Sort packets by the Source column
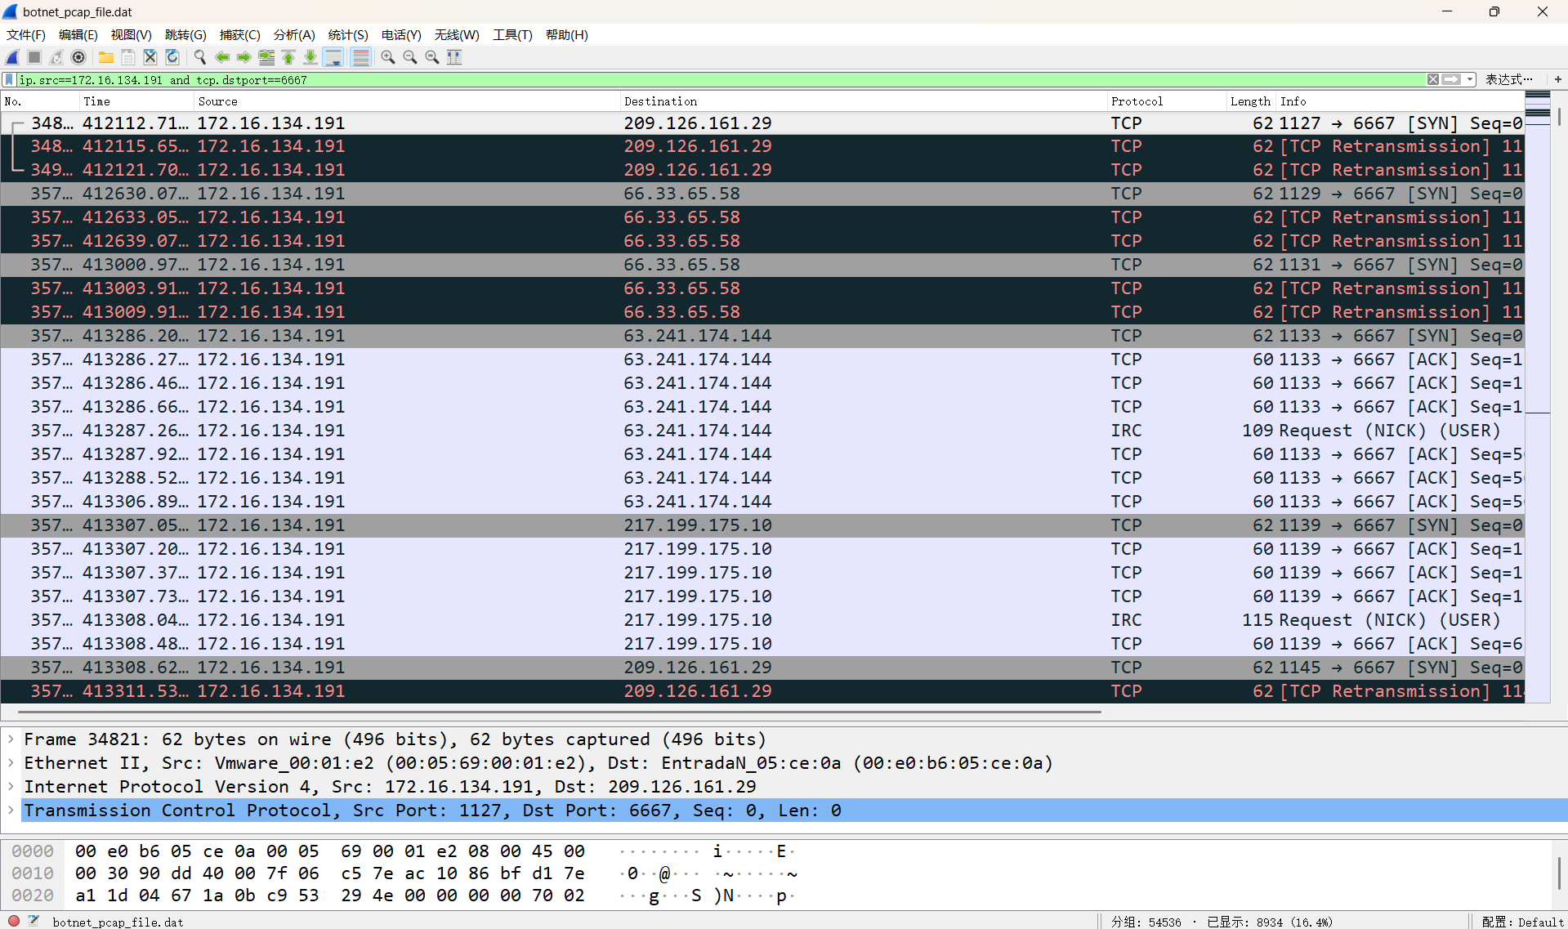This screenshot has height=929, width=1568. (x=408, y=101)
